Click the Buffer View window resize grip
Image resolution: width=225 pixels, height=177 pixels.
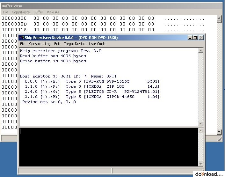[220, 139]
